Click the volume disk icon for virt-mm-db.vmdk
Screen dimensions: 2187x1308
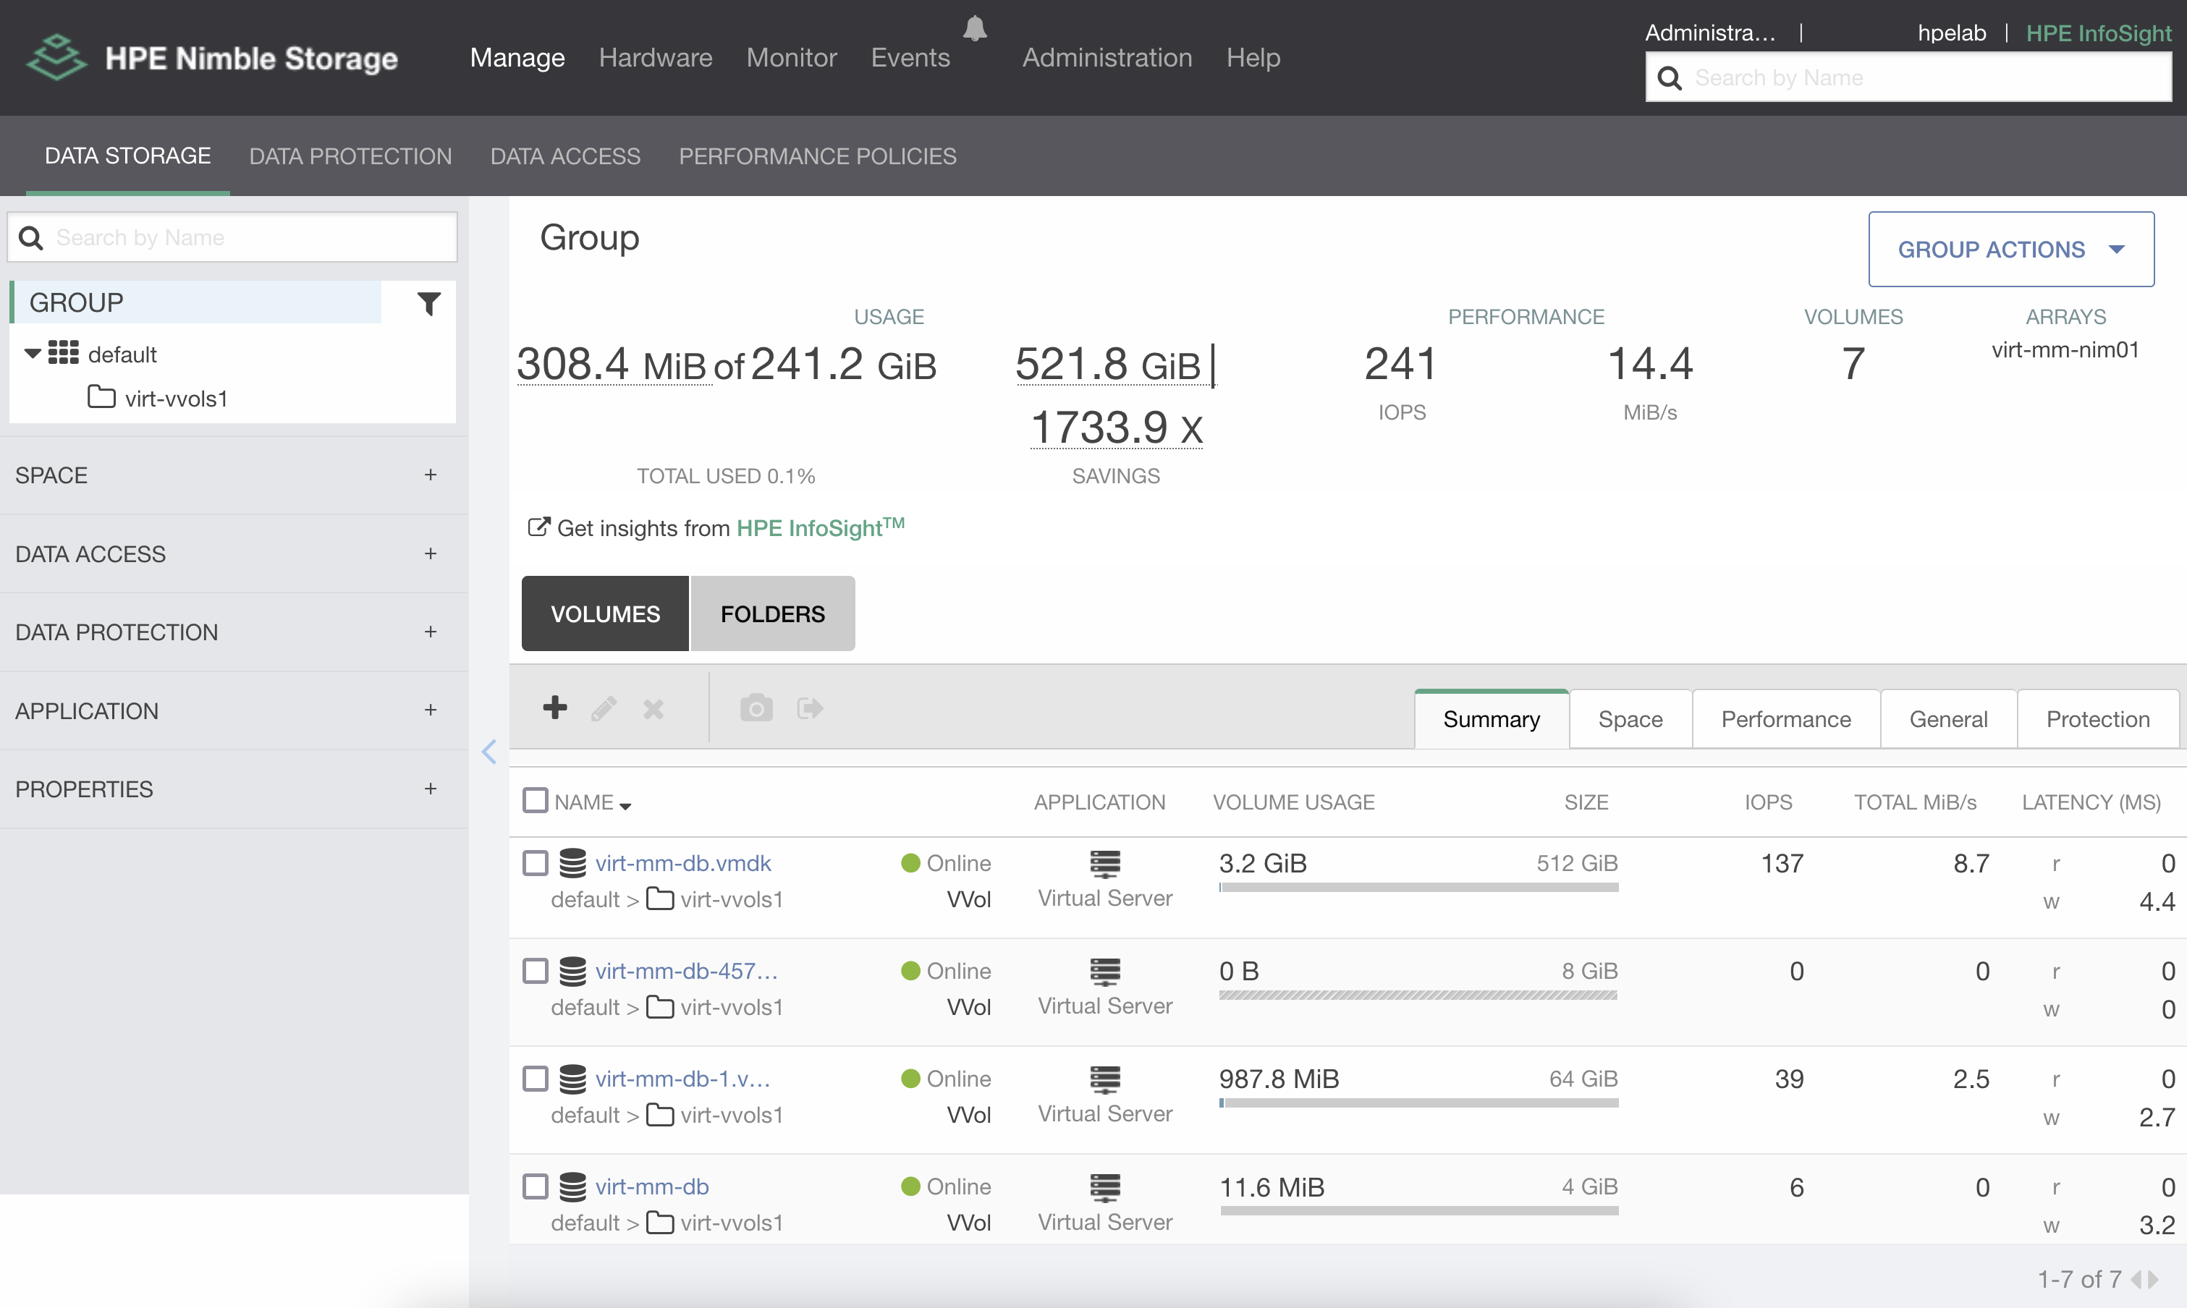tap(573, 863)
